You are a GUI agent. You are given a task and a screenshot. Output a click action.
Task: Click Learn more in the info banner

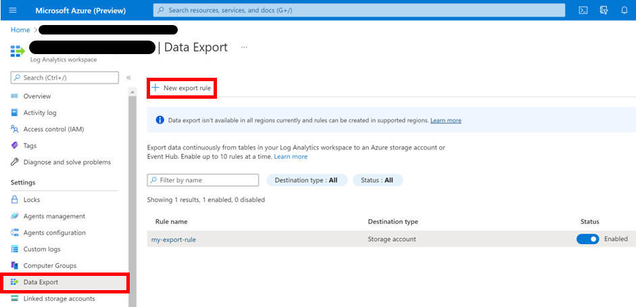pos(446,120)
